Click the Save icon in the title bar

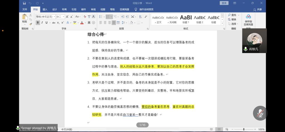(x=24, y=3)
